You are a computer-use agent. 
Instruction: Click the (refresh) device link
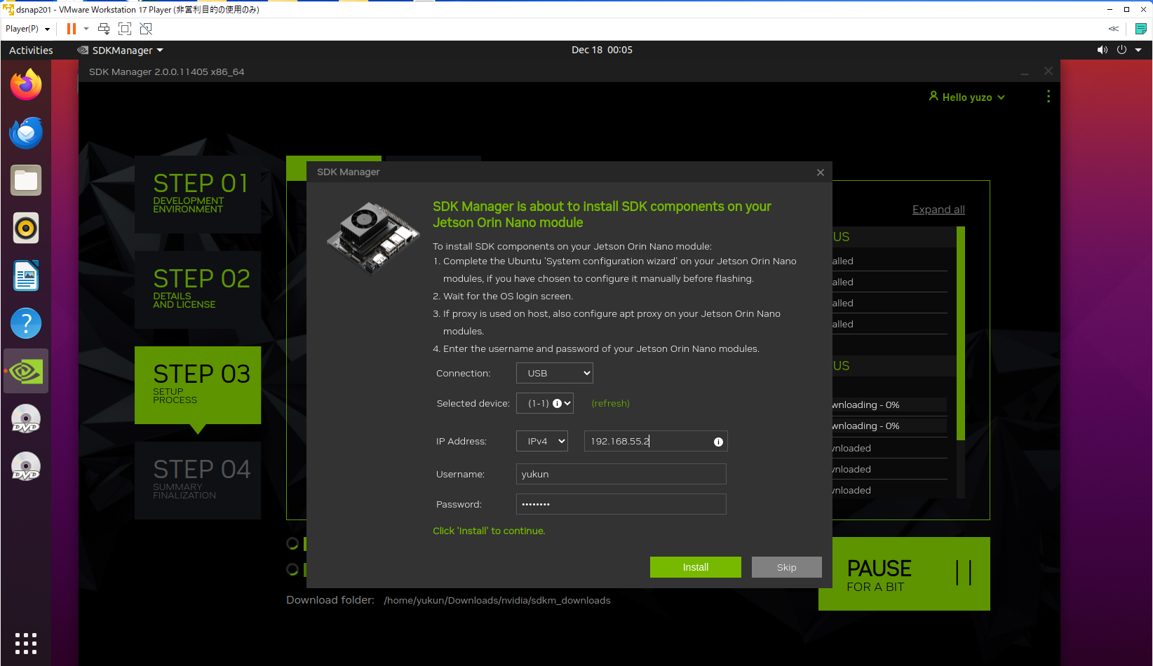tap(611, 403)
